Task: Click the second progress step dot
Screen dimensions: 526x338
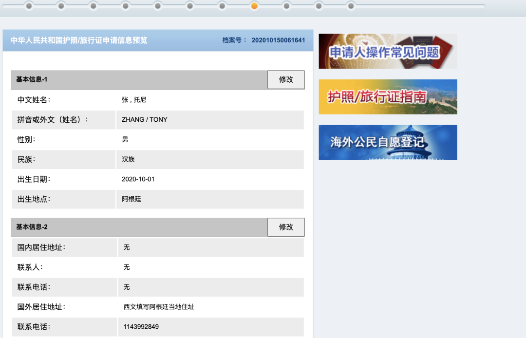Action: 61,7
